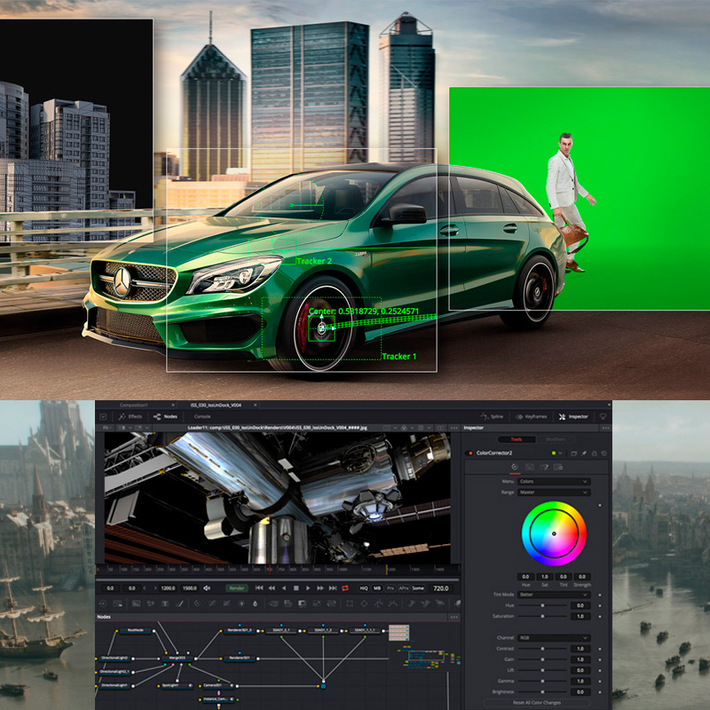Toggle loop playback mode

click(344, 588)
